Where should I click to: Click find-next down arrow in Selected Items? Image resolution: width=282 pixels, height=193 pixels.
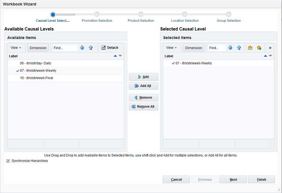click(x=230, y=48)
